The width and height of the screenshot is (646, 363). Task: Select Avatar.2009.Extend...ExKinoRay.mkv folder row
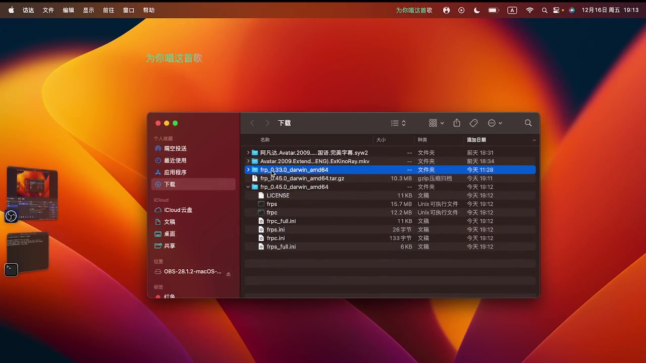point(390,161)
